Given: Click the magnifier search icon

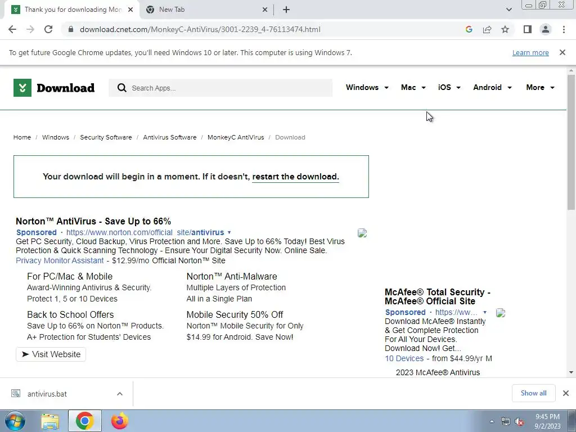Looking at the screenshot, I should 122,88.
